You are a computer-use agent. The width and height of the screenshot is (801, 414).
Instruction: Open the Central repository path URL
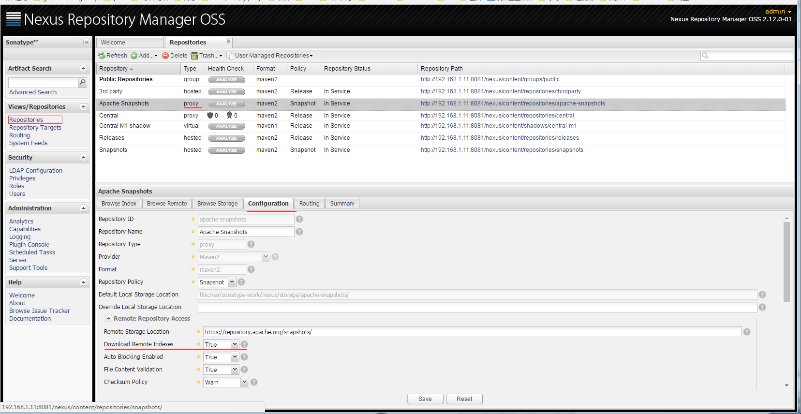(x=497, y=116)
